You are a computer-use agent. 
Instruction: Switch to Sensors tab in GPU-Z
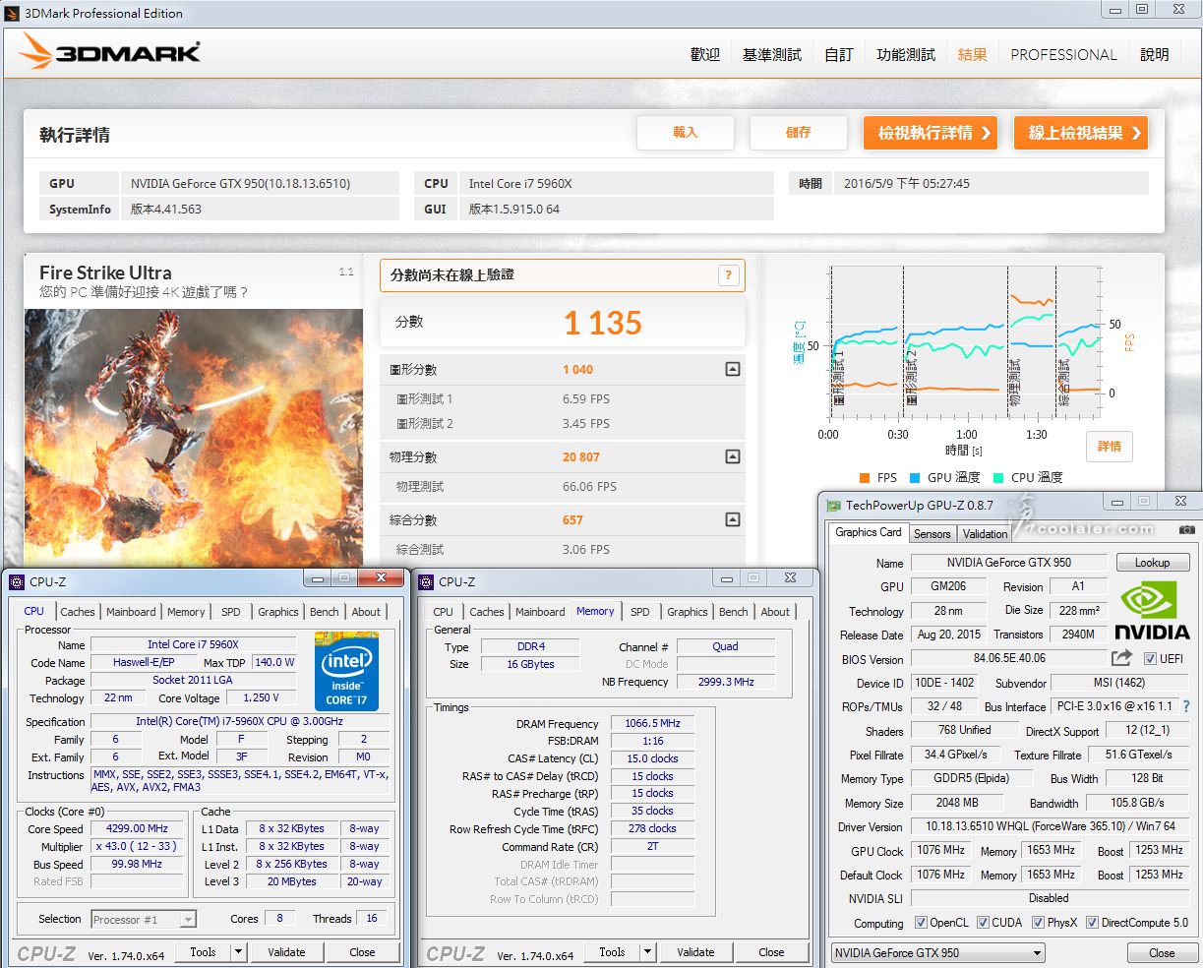click(x=932, y=534)
